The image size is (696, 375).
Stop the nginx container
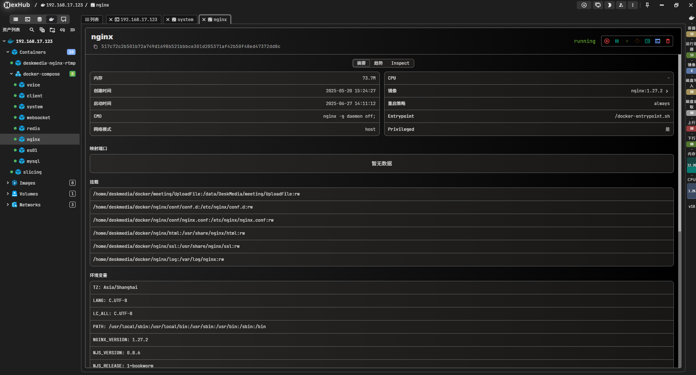[607, 41]
